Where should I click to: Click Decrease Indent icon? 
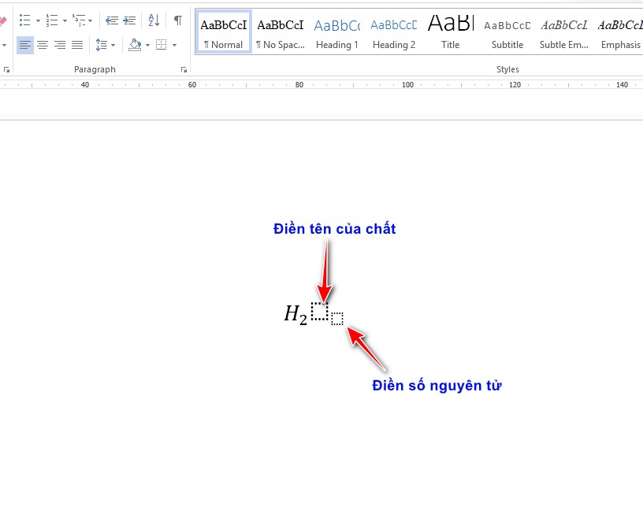pyautogui.click(x=112, y=20)
